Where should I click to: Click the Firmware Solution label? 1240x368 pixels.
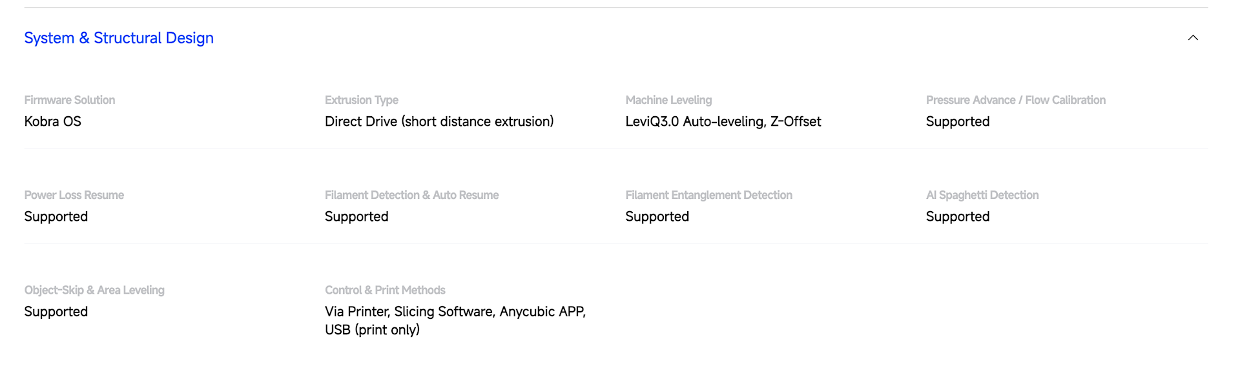pos(70,100)
